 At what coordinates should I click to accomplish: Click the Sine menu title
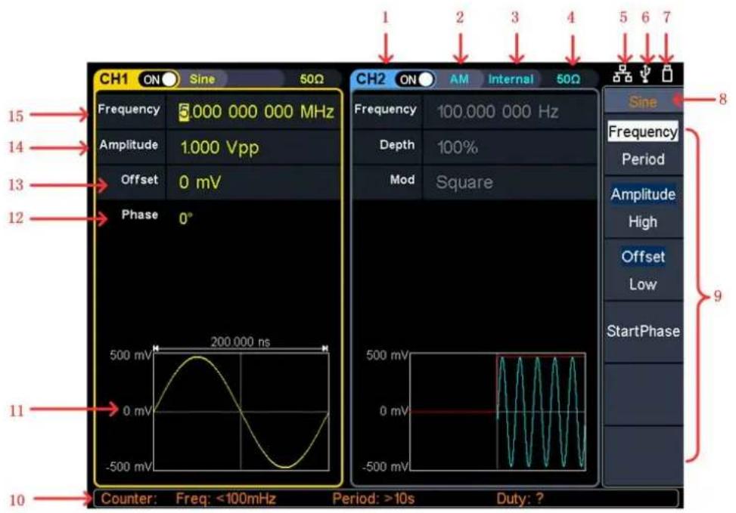(643, 101)
